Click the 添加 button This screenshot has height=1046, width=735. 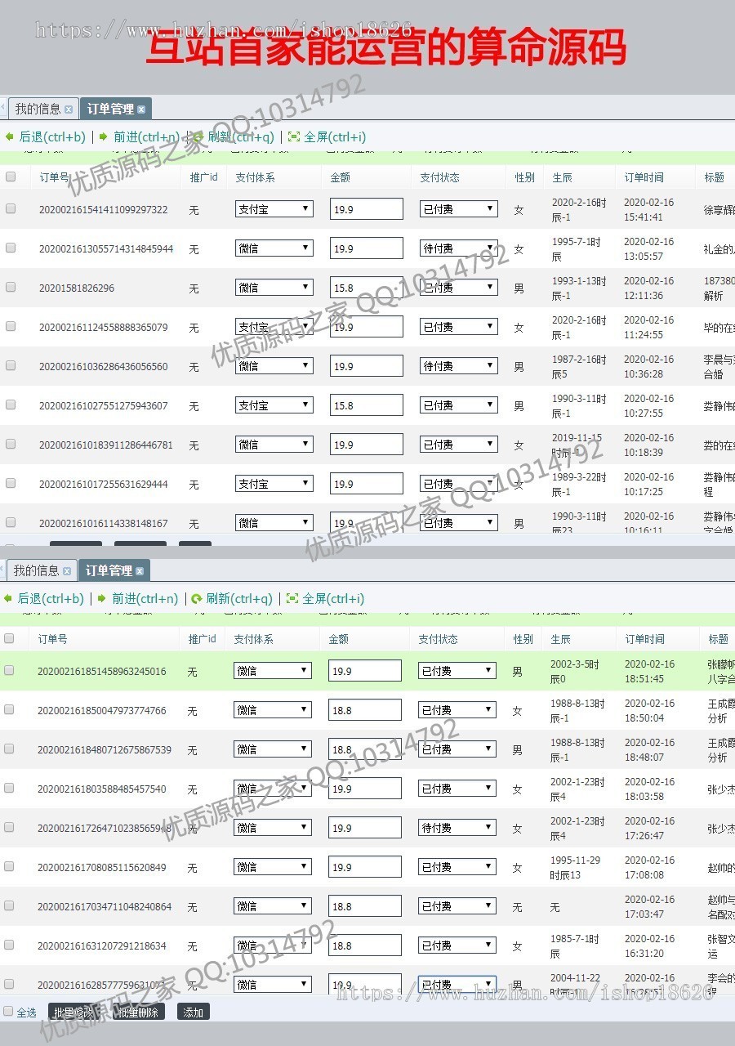pyautogui.click(x=194, y=1012)
